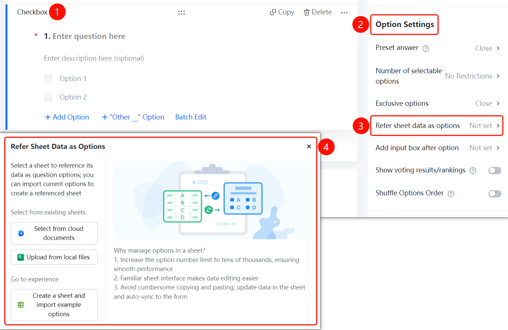The width and height of the screenshot is (508, 330).
Task: Close the Refer Sheet Data as Options dialog
Action: [309, 147]
